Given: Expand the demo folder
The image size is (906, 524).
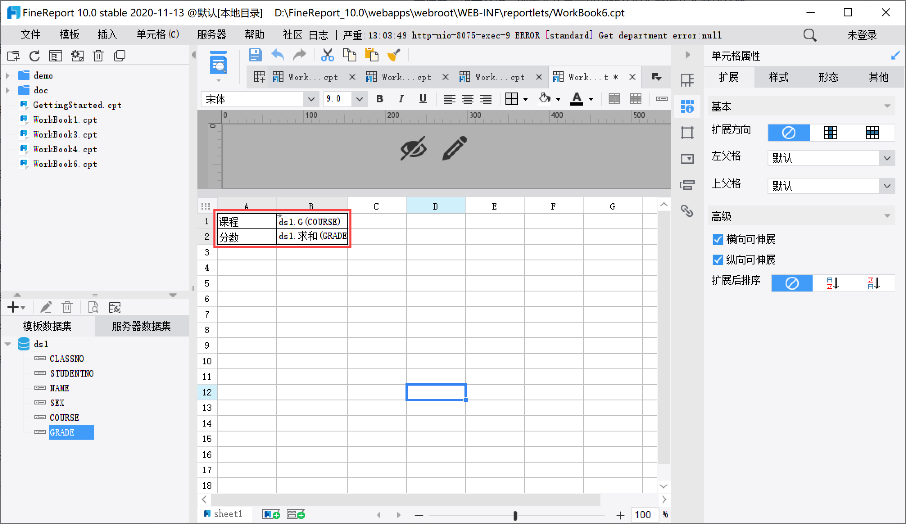Looking at the screenshot, I should click(7, 76).
